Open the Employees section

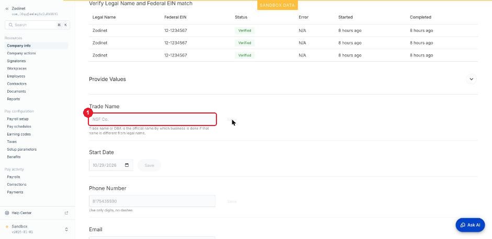16,76
